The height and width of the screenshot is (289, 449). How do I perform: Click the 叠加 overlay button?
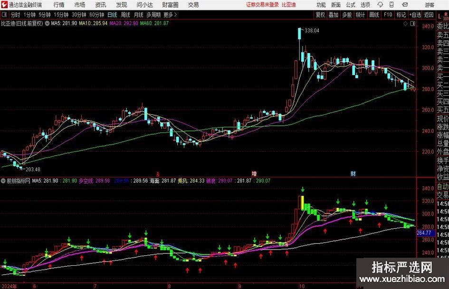pos(334,15)
